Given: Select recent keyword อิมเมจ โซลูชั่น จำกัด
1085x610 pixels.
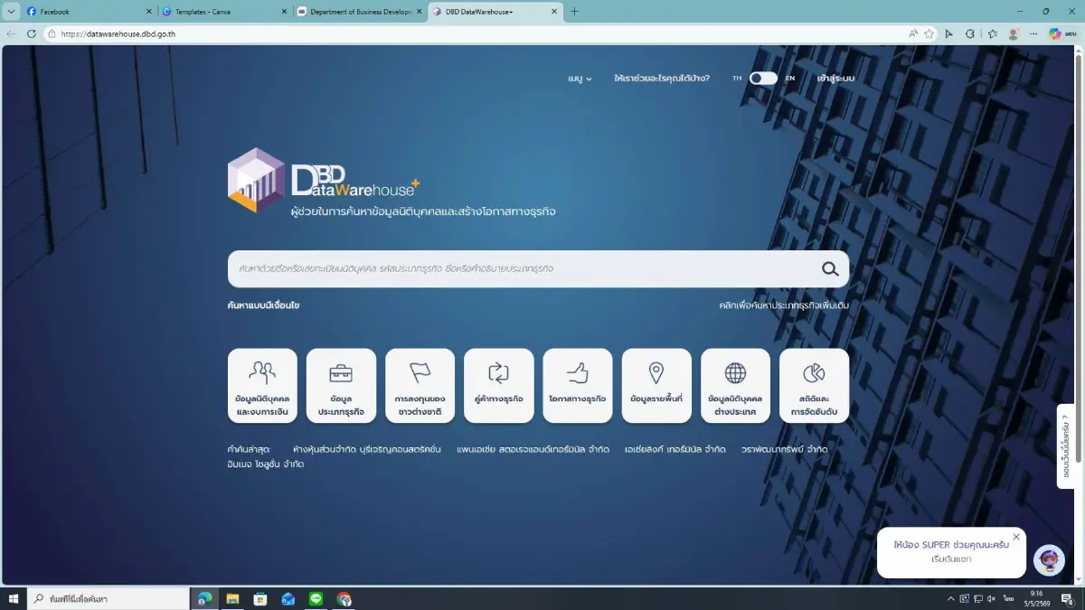Looking at the screenshot, I should coord(266,465).
